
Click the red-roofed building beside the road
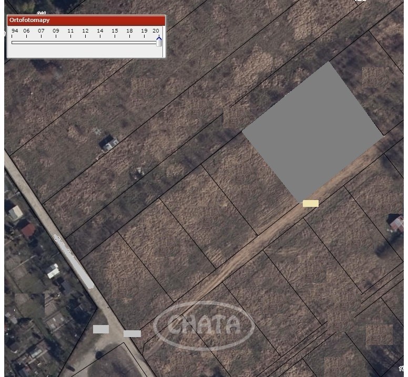pyautogui.click(x=28, y=231)
